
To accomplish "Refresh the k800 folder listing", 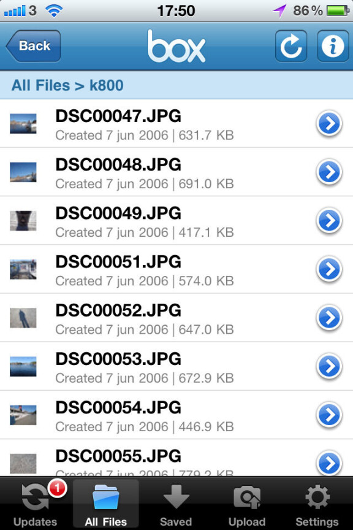I will (x=291, y=46).
